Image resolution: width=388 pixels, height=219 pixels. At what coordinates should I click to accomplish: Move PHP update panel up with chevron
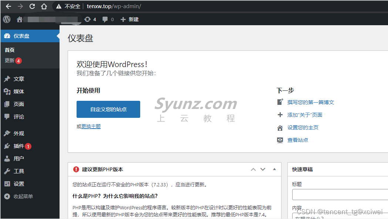(x=253, y=169)
